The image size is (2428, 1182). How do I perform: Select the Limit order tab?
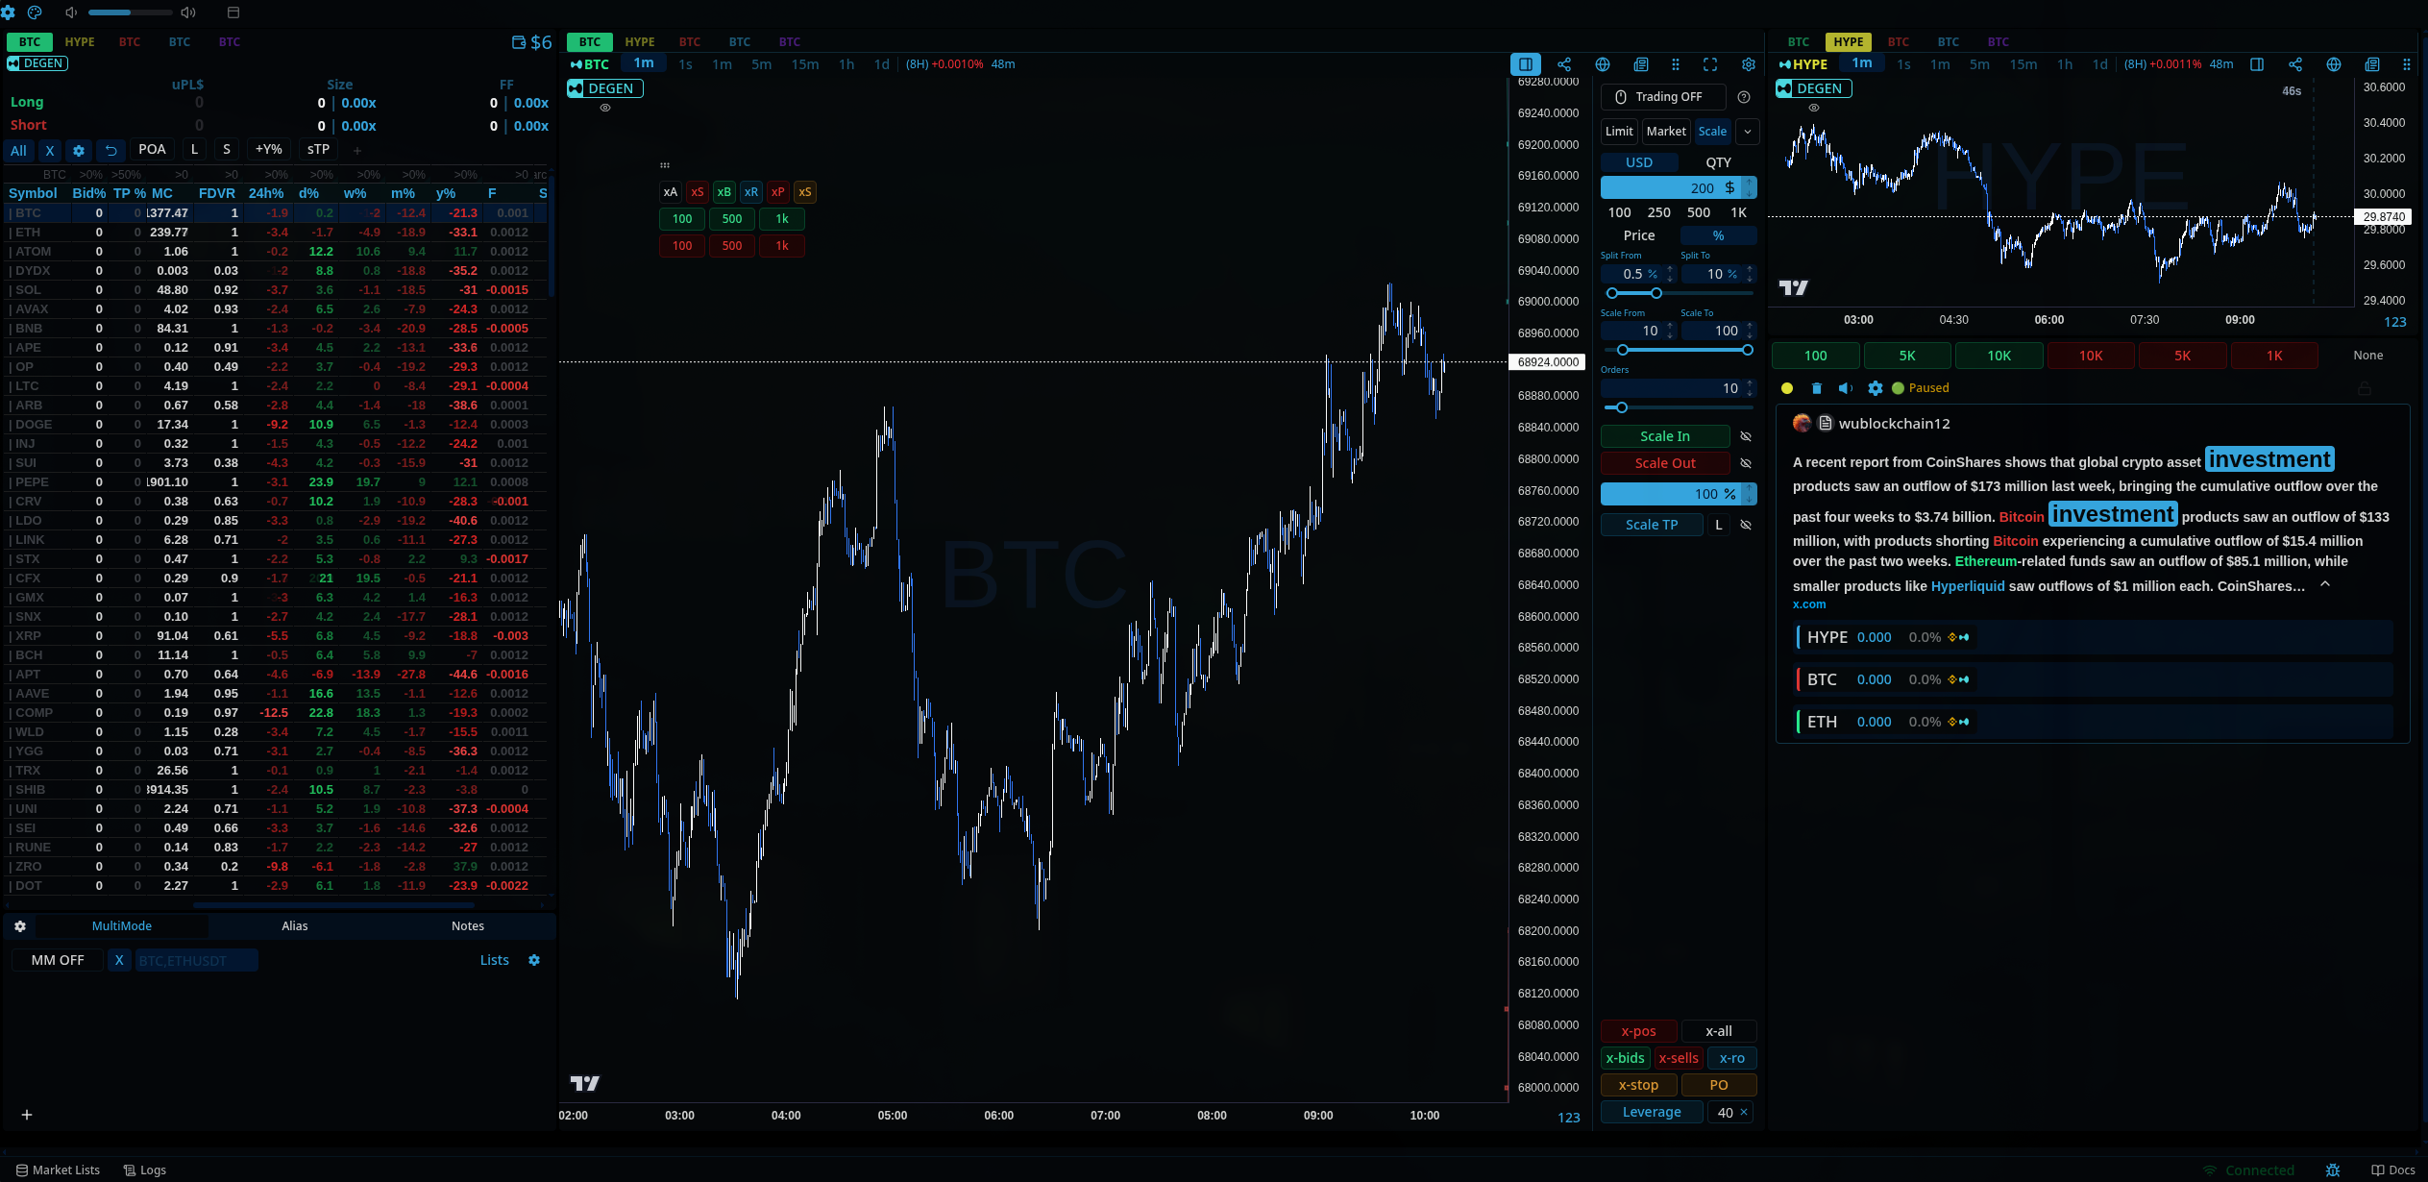1619,132
